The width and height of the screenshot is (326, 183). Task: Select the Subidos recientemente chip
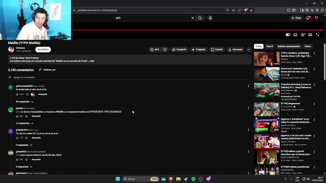[289, 46]
